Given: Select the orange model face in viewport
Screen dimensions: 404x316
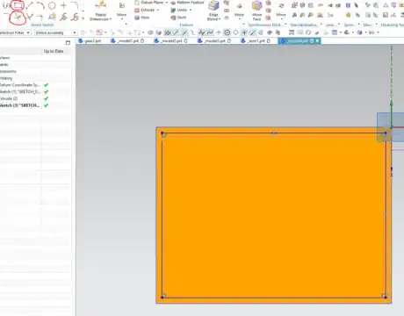Looking at the screenshot, I should click(274, 215).
